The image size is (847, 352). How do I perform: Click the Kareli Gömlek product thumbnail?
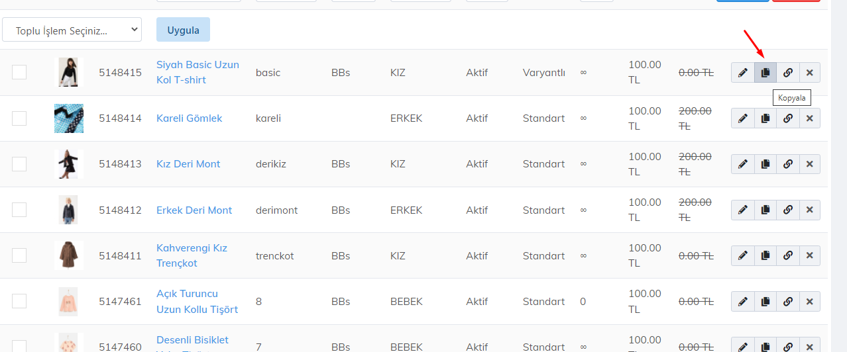(69, 118)
